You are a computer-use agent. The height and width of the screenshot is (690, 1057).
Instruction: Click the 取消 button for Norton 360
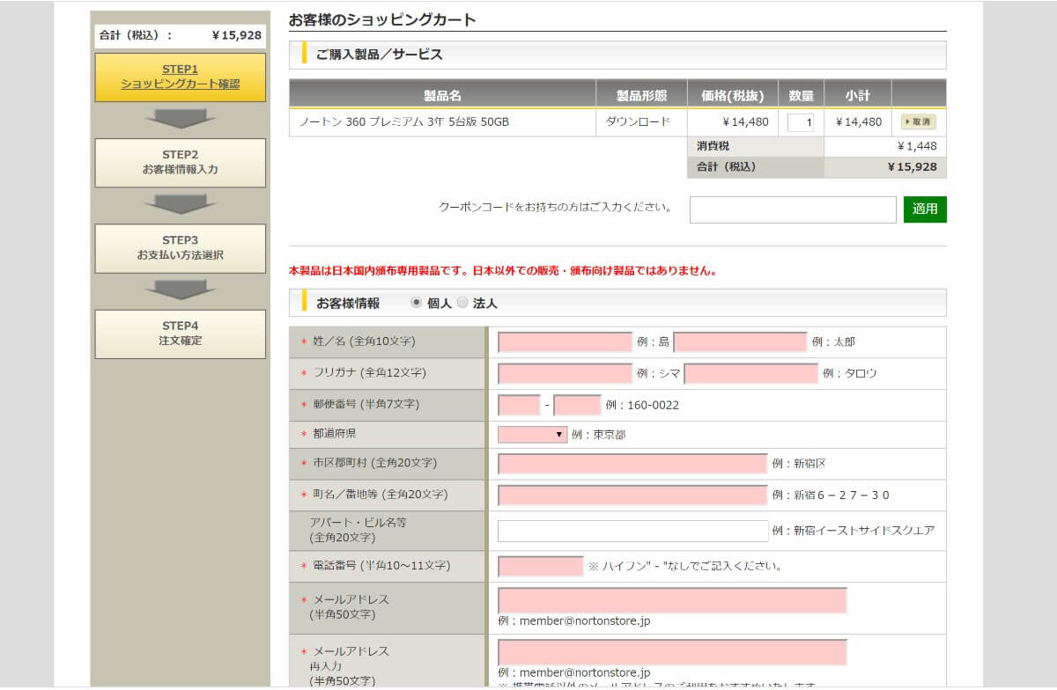pos(919,122)
